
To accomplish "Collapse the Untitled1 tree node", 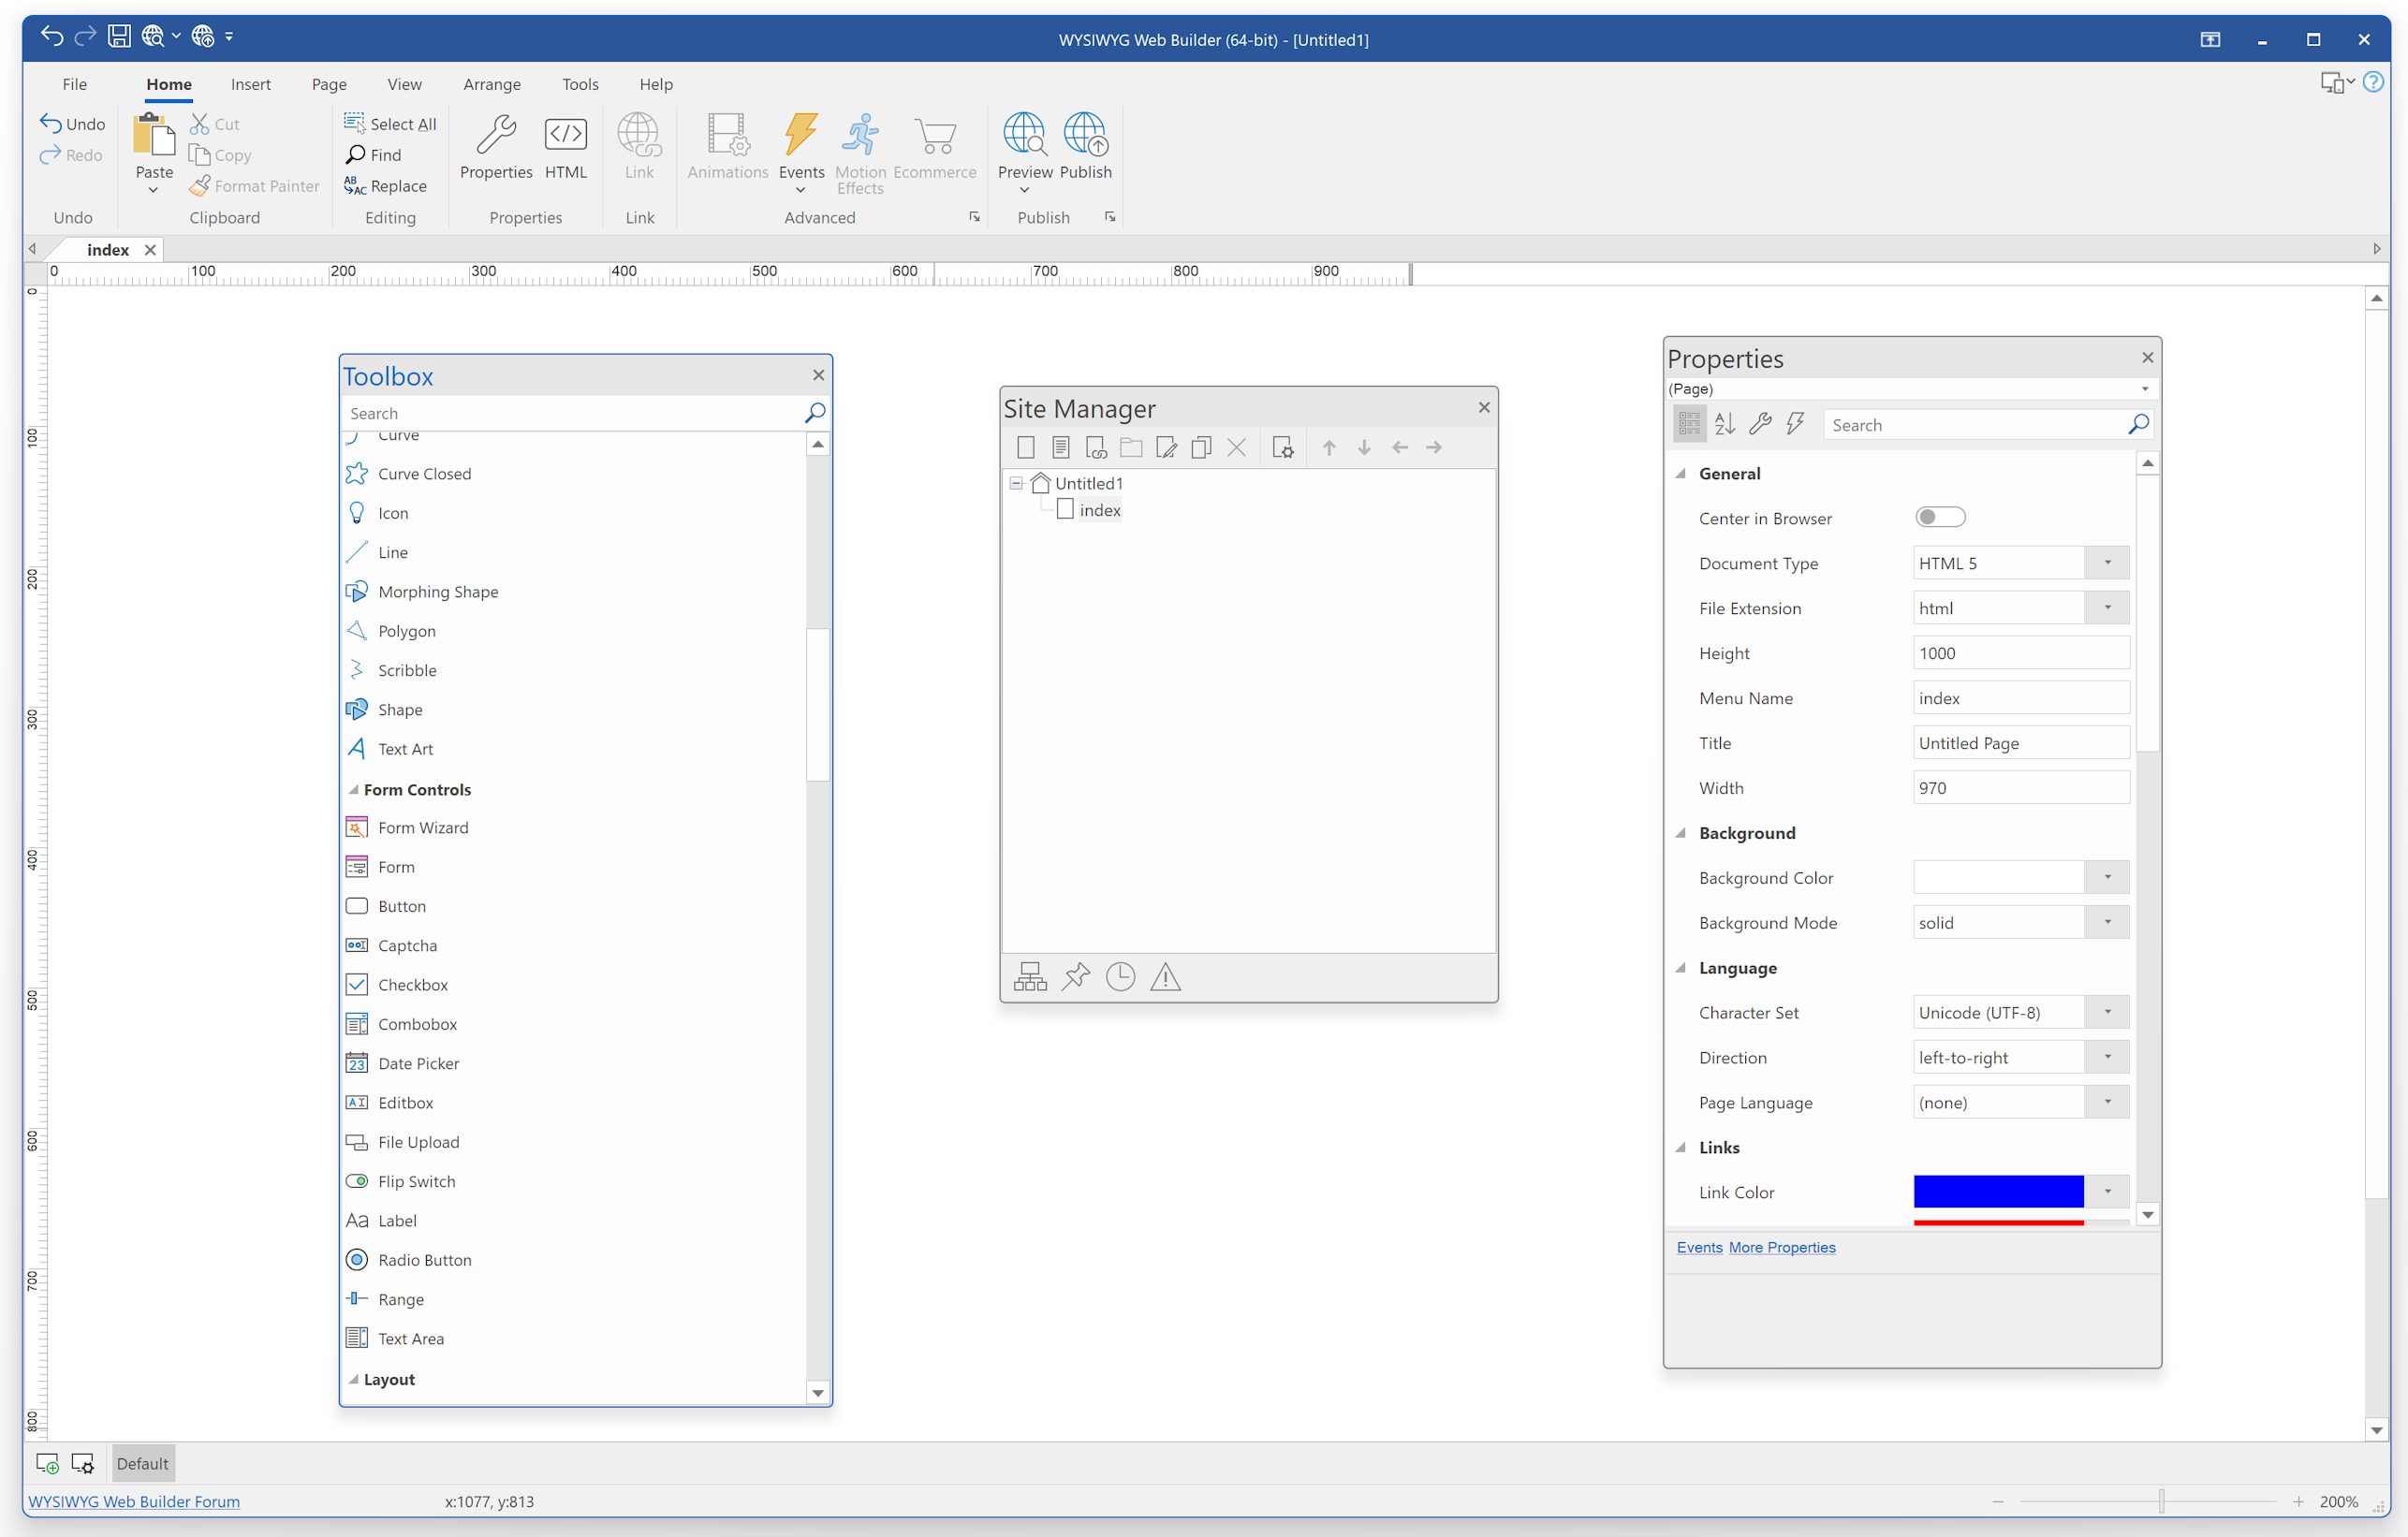I will (x=1016, y=484).
